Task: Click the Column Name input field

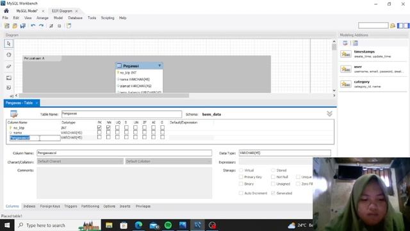Action: (x=124, y=153)
